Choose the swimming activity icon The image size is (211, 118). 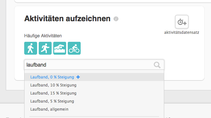pyautogui.click(x=60, y=48)
